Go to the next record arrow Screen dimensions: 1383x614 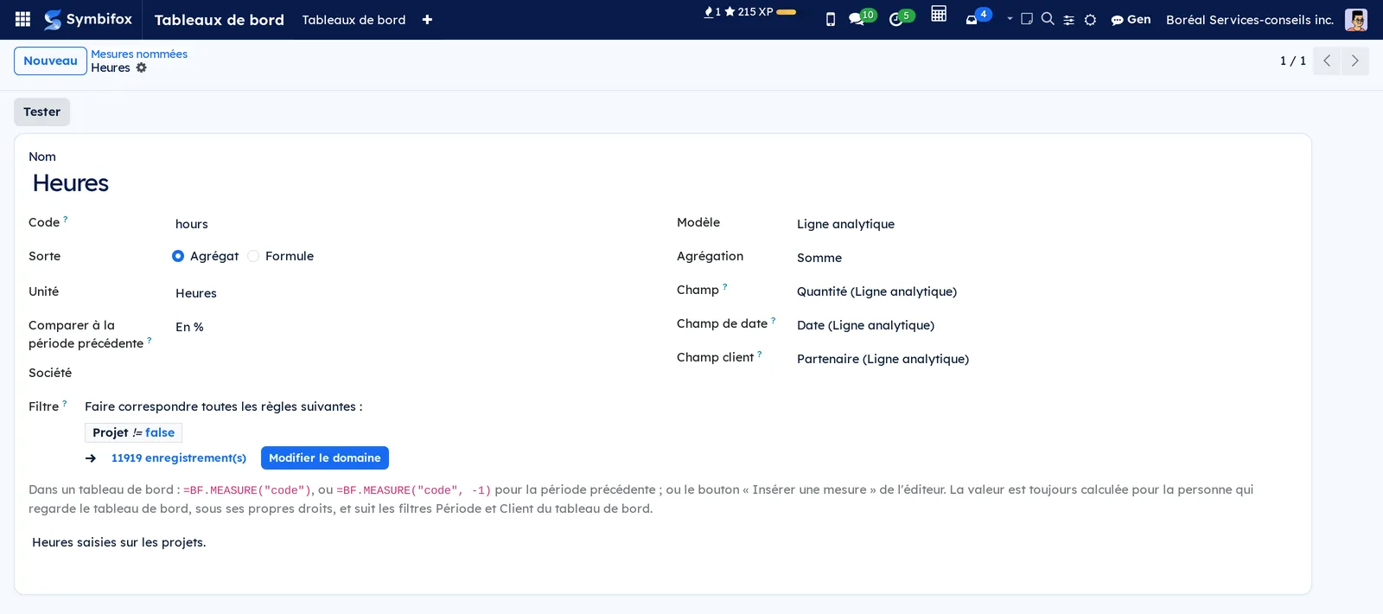pos(1354,61)
